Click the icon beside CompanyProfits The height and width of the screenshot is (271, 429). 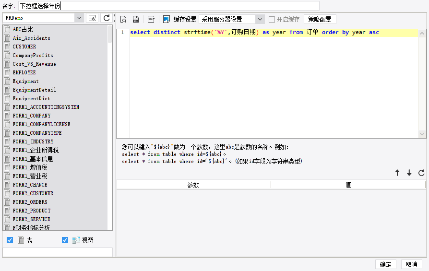(7, 55)
